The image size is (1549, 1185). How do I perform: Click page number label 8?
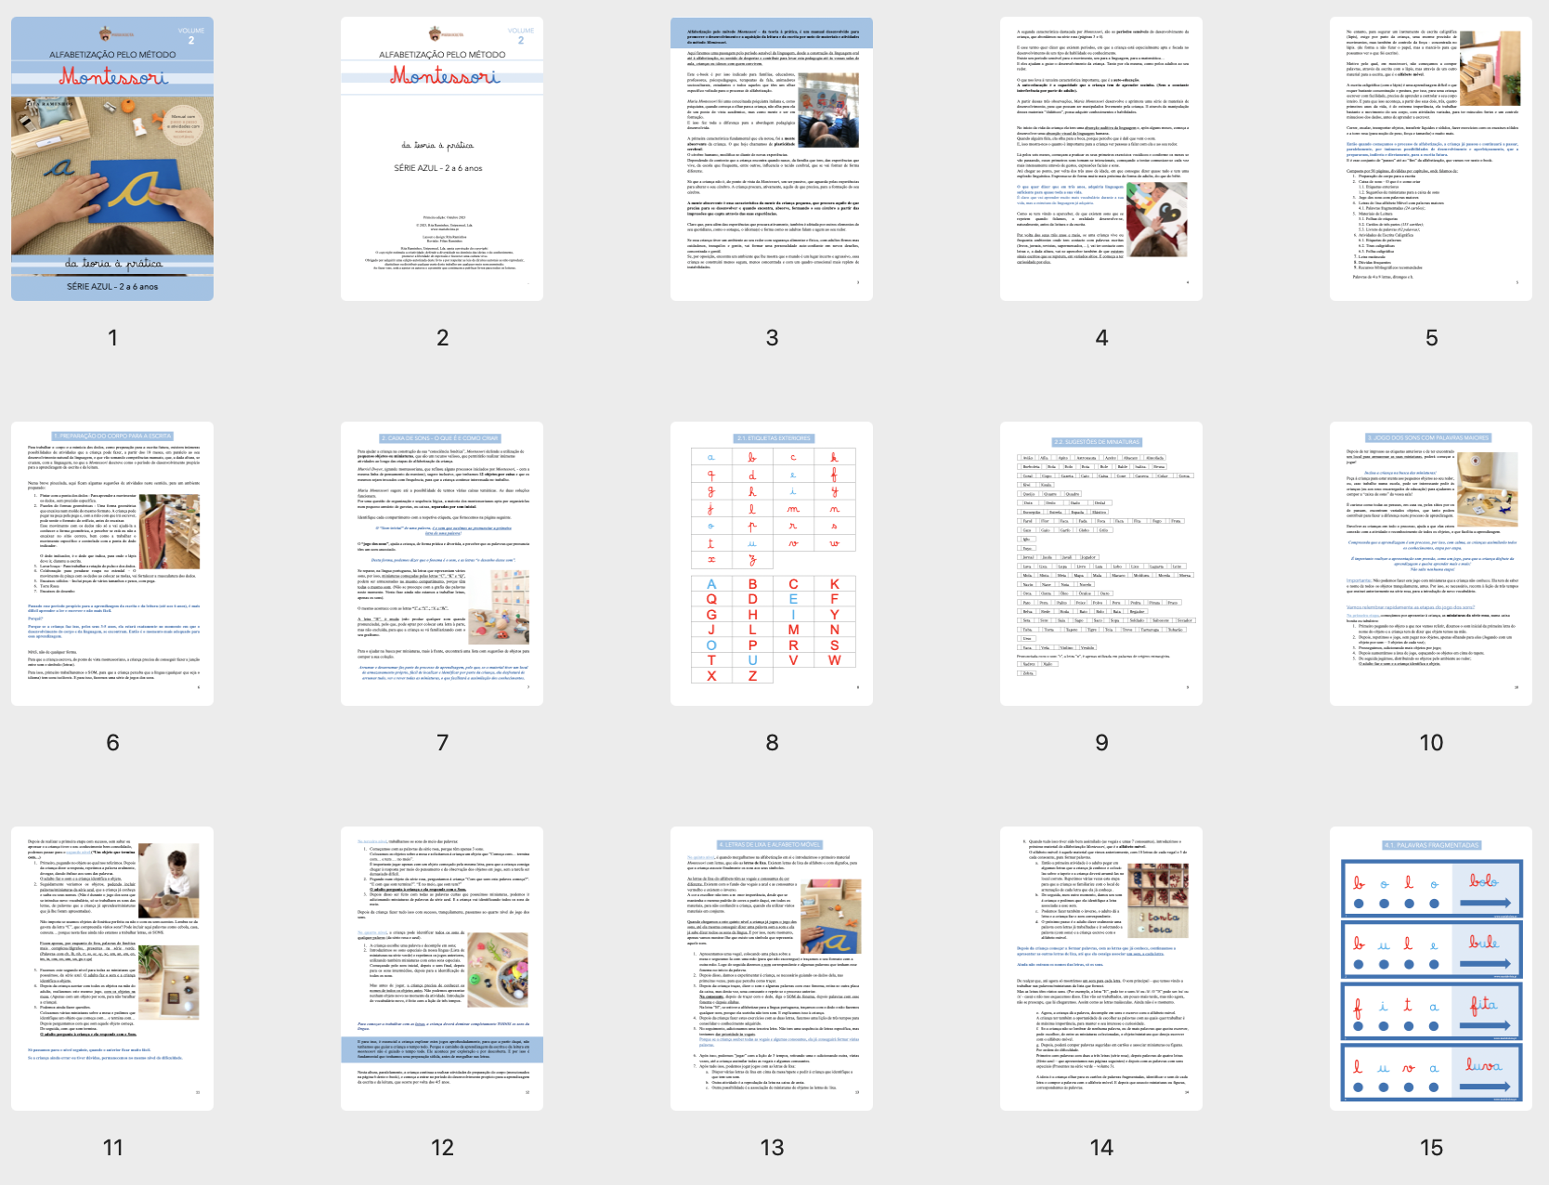(772, 743)
